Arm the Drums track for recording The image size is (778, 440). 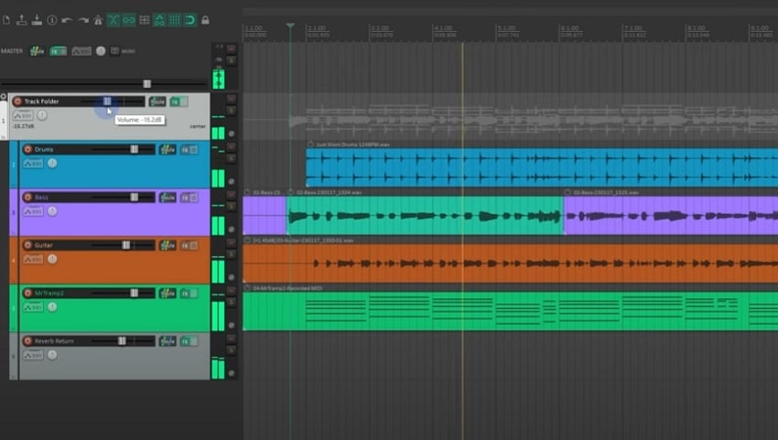(x=27, y=149)
